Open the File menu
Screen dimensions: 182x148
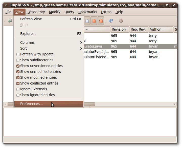pos(9,12)
